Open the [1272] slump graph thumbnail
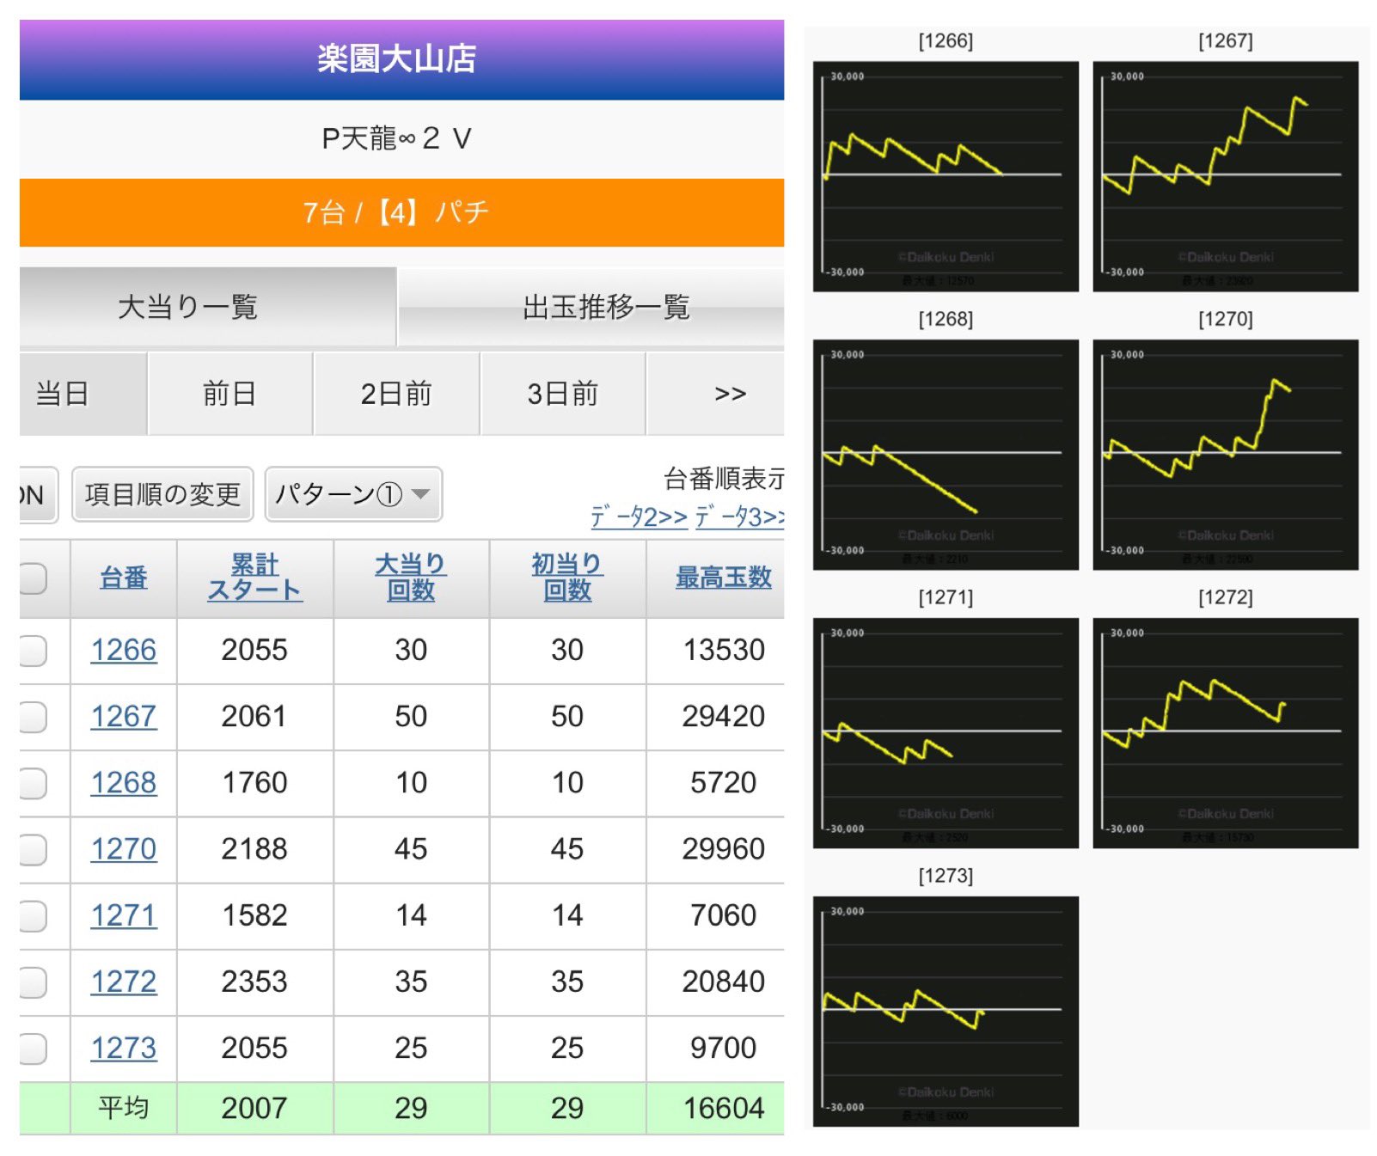1377x1156 pixels. point(1226,733)
